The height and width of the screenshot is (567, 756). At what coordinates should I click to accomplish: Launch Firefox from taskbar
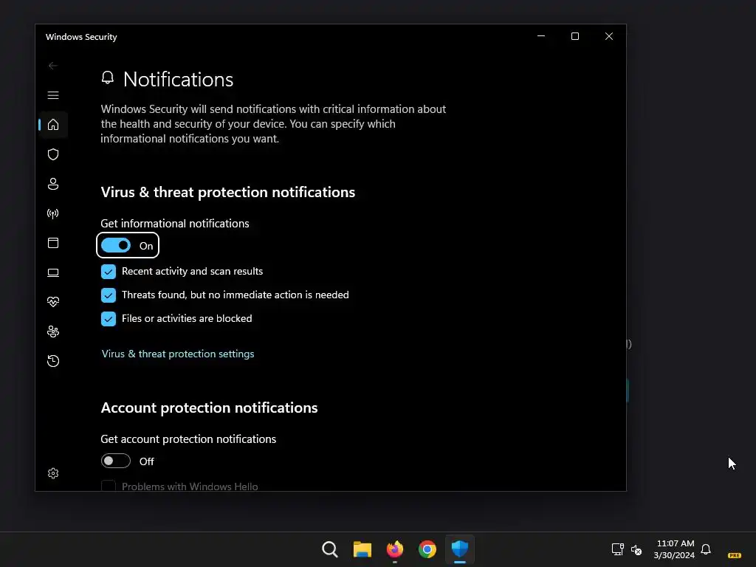click(395, 549)
